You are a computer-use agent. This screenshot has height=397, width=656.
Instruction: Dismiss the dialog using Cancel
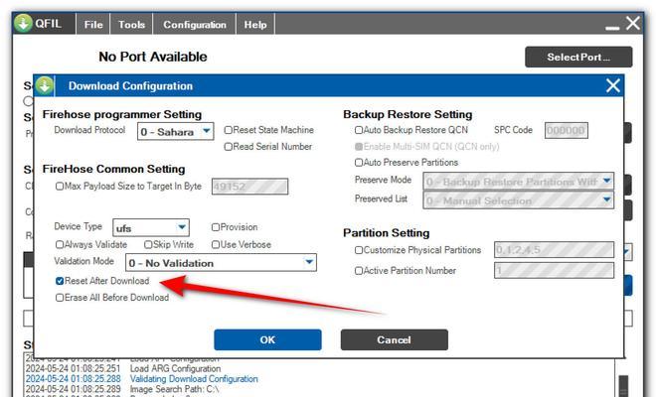(x=395, y=339)
